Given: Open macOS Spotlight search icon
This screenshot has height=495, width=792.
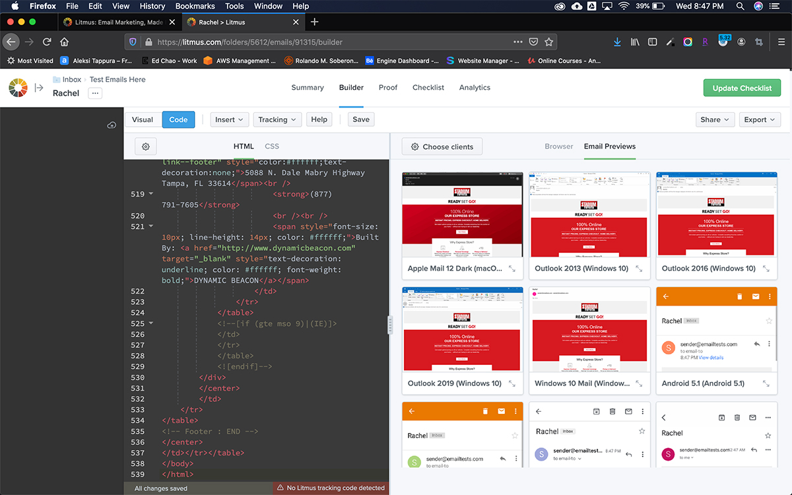Looking at the screenshot, I should point(740,6).
